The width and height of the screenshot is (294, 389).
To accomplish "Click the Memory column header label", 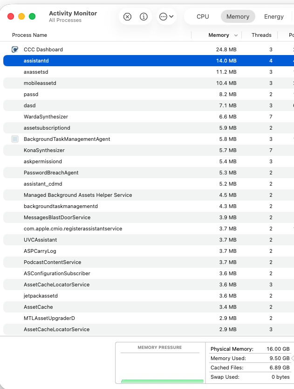I will [219, 35].
